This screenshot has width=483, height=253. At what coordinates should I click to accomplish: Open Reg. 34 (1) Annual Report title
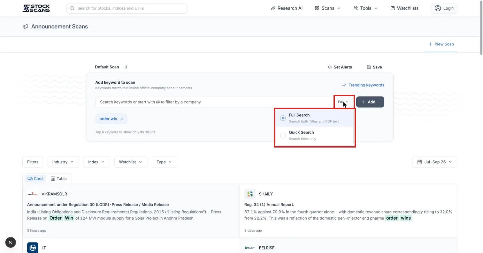click(269, 205)
